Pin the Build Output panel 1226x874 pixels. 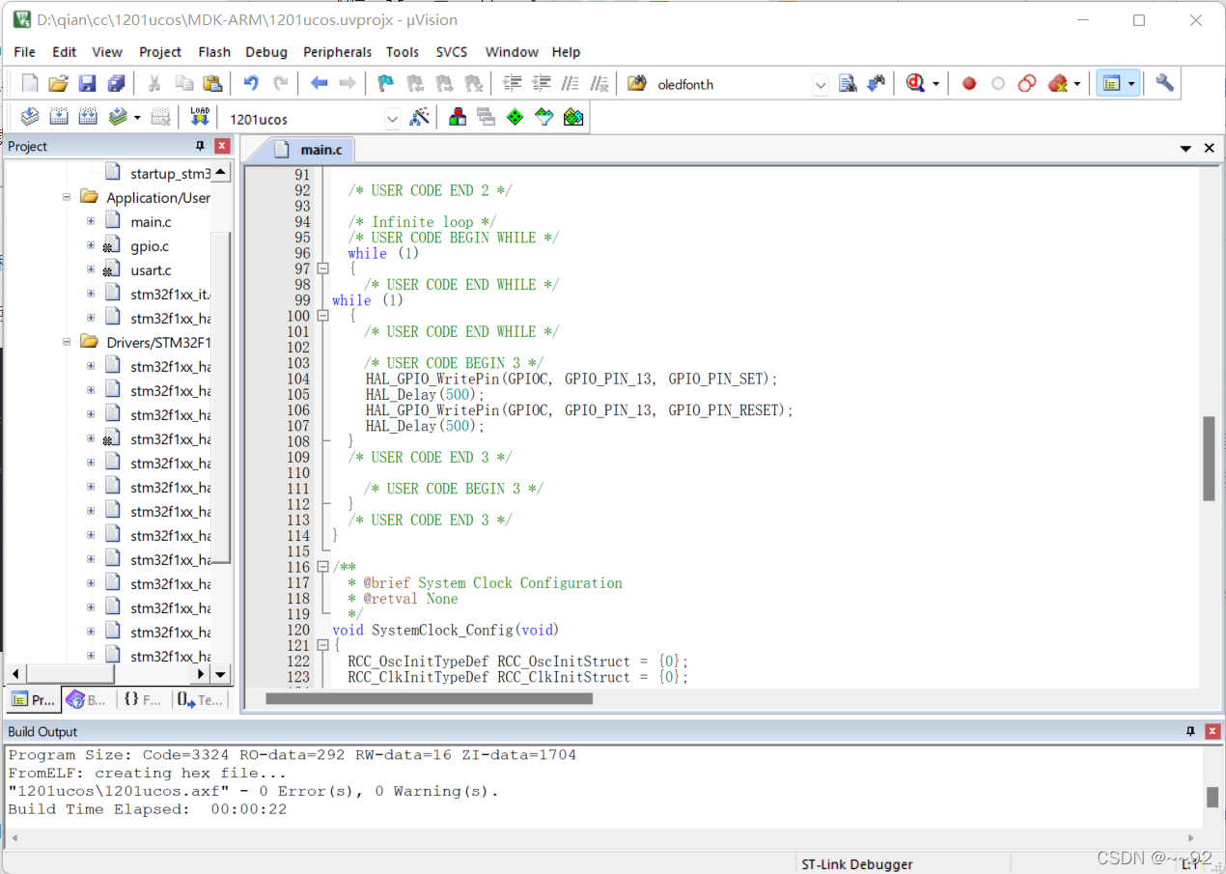(x=1191, y=731)
